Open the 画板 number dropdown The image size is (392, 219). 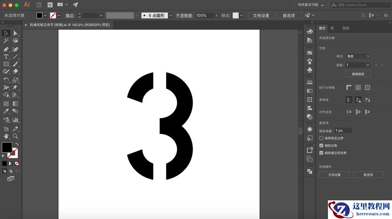pos(368,65)
